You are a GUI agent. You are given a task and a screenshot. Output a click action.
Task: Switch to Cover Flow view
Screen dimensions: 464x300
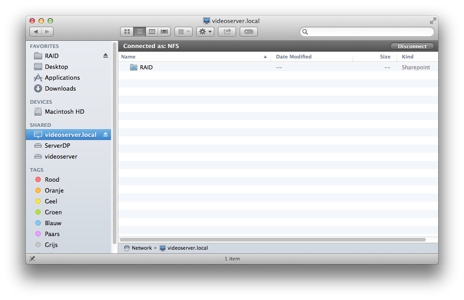[164, 32]
